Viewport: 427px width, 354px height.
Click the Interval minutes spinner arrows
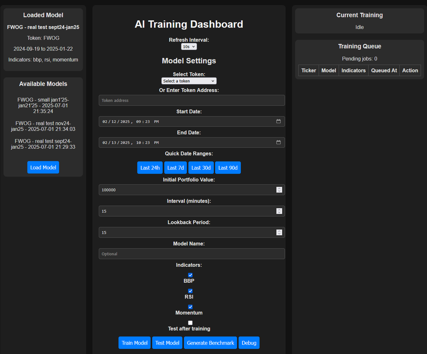click(x=279, y=211)
